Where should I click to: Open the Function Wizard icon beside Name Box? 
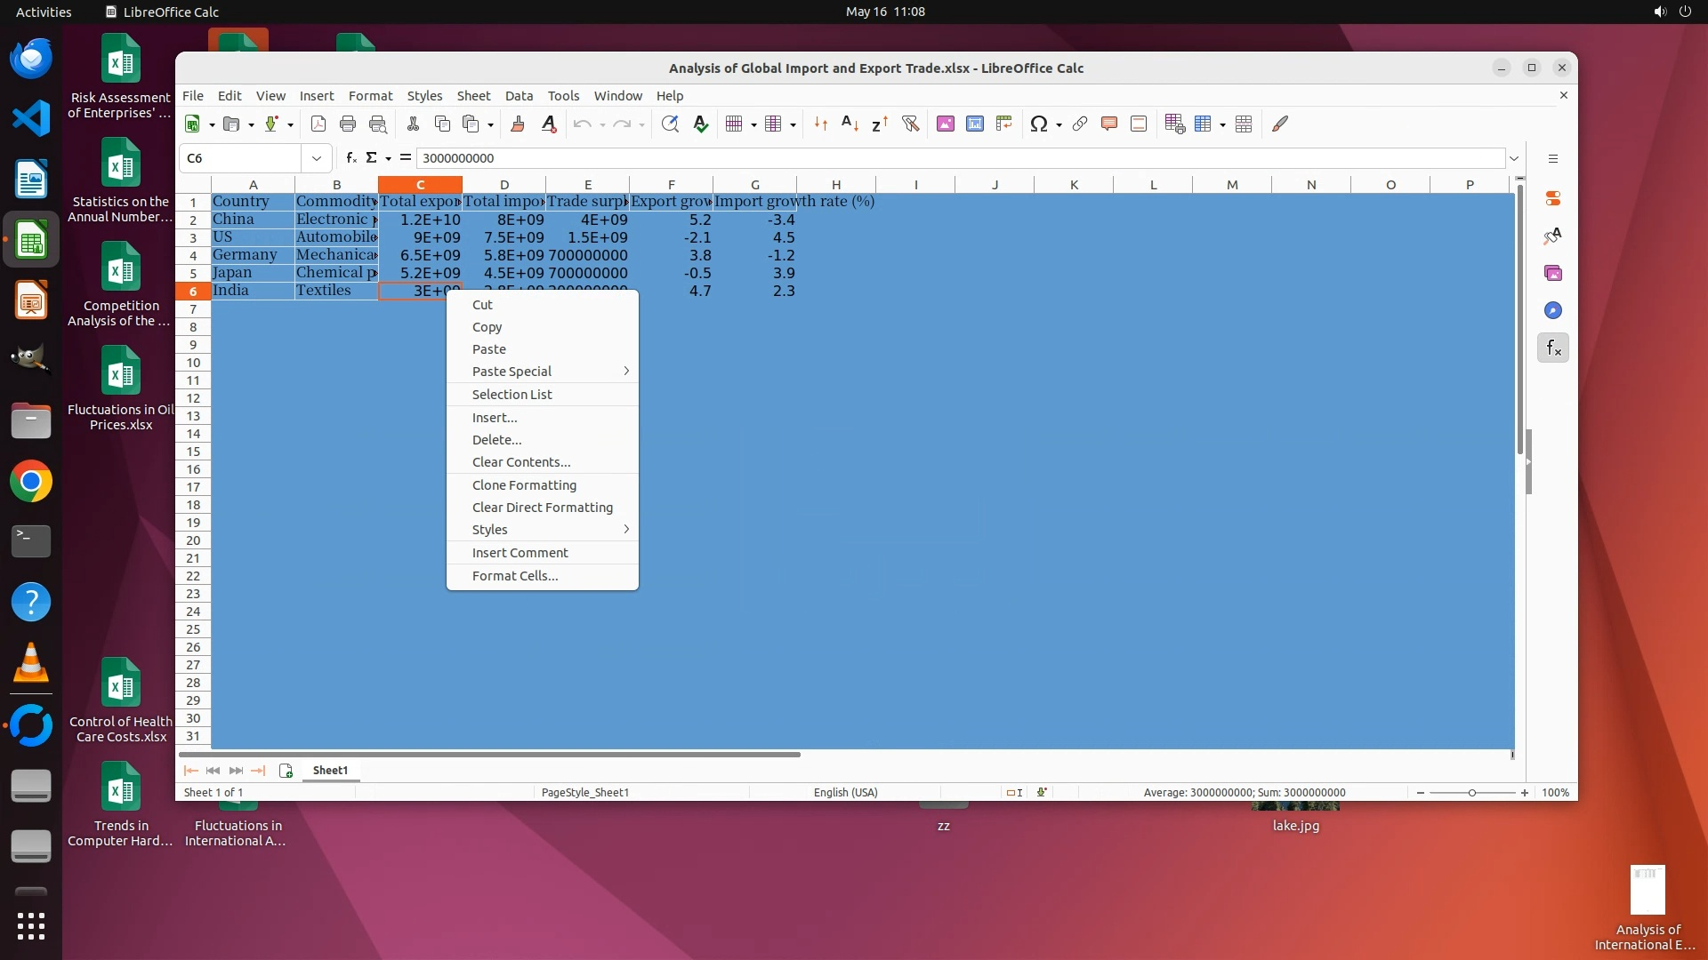point(351,158)
